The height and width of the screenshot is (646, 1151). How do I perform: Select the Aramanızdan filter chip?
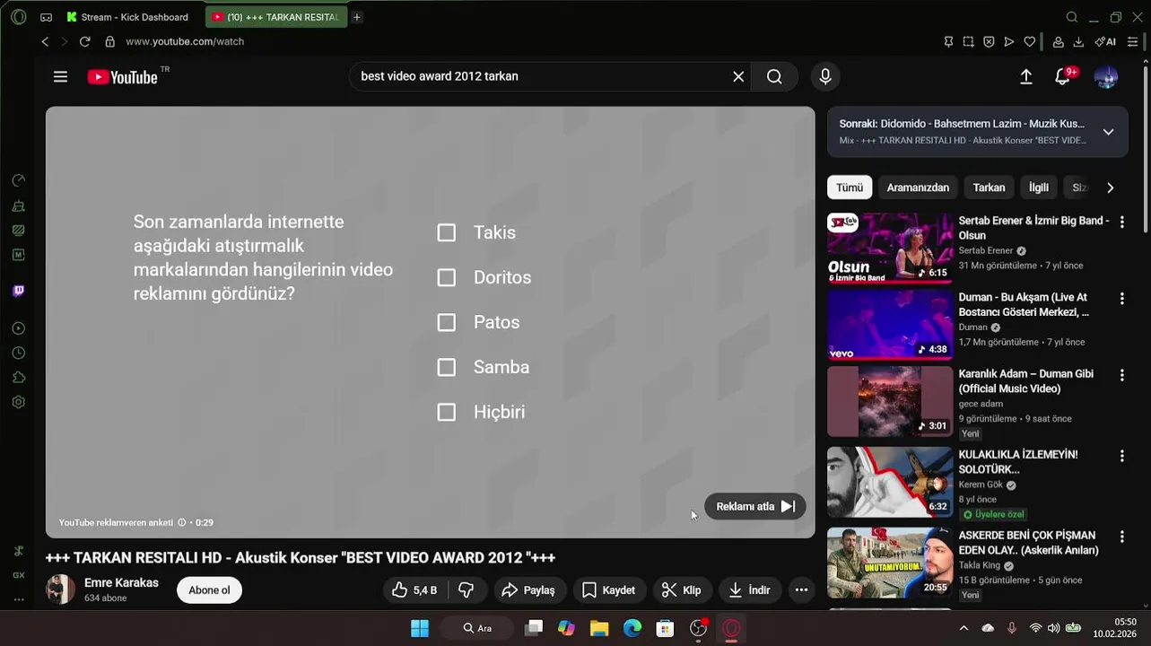(918, 188)
